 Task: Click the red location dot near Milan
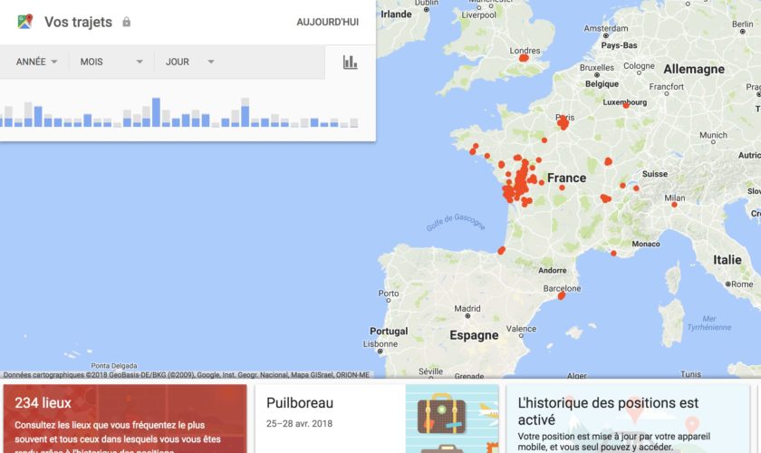click(x=674, y=205)
